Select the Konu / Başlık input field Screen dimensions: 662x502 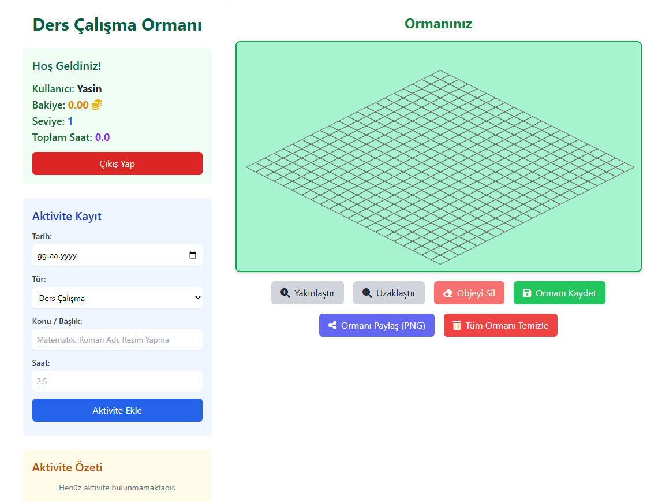[117, 340]
